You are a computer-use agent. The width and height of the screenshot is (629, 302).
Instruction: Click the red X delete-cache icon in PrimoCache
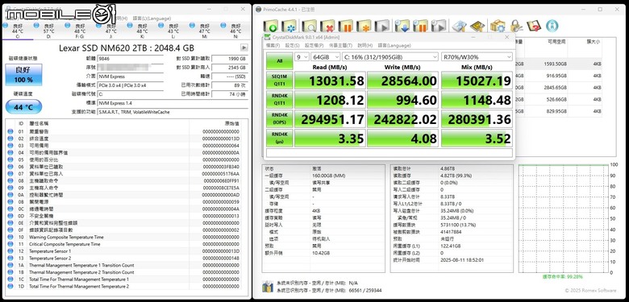[x=327, y=27]
